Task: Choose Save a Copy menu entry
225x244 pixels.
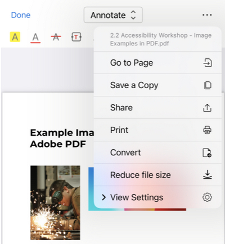Action: (x=157, y=85)
